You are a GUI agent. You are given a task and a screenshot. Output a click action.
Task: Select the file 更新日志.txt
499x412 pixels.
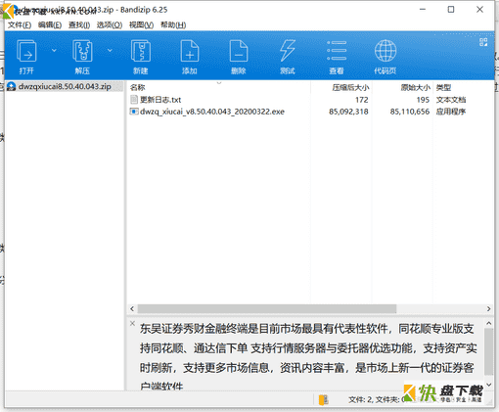(160, 100)
